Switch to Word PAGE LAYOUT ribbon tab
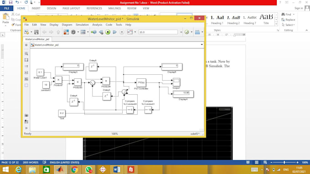 [x=71, y=8]
